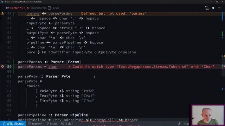Minimize the Visual Studio Code window
This screenshot has height=126, width=225.
212,2
